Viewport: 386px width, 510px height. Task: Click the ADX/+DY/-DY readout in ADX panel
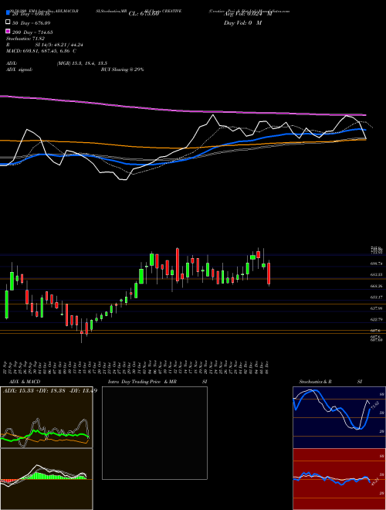click(x=50, y=391)
